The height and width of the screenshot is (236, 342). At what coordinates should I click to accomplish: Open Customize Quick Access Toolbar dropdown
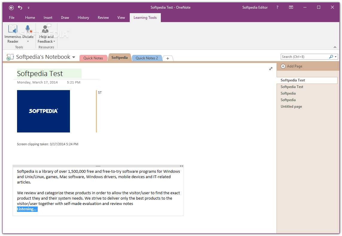click(x=29, y=8)
